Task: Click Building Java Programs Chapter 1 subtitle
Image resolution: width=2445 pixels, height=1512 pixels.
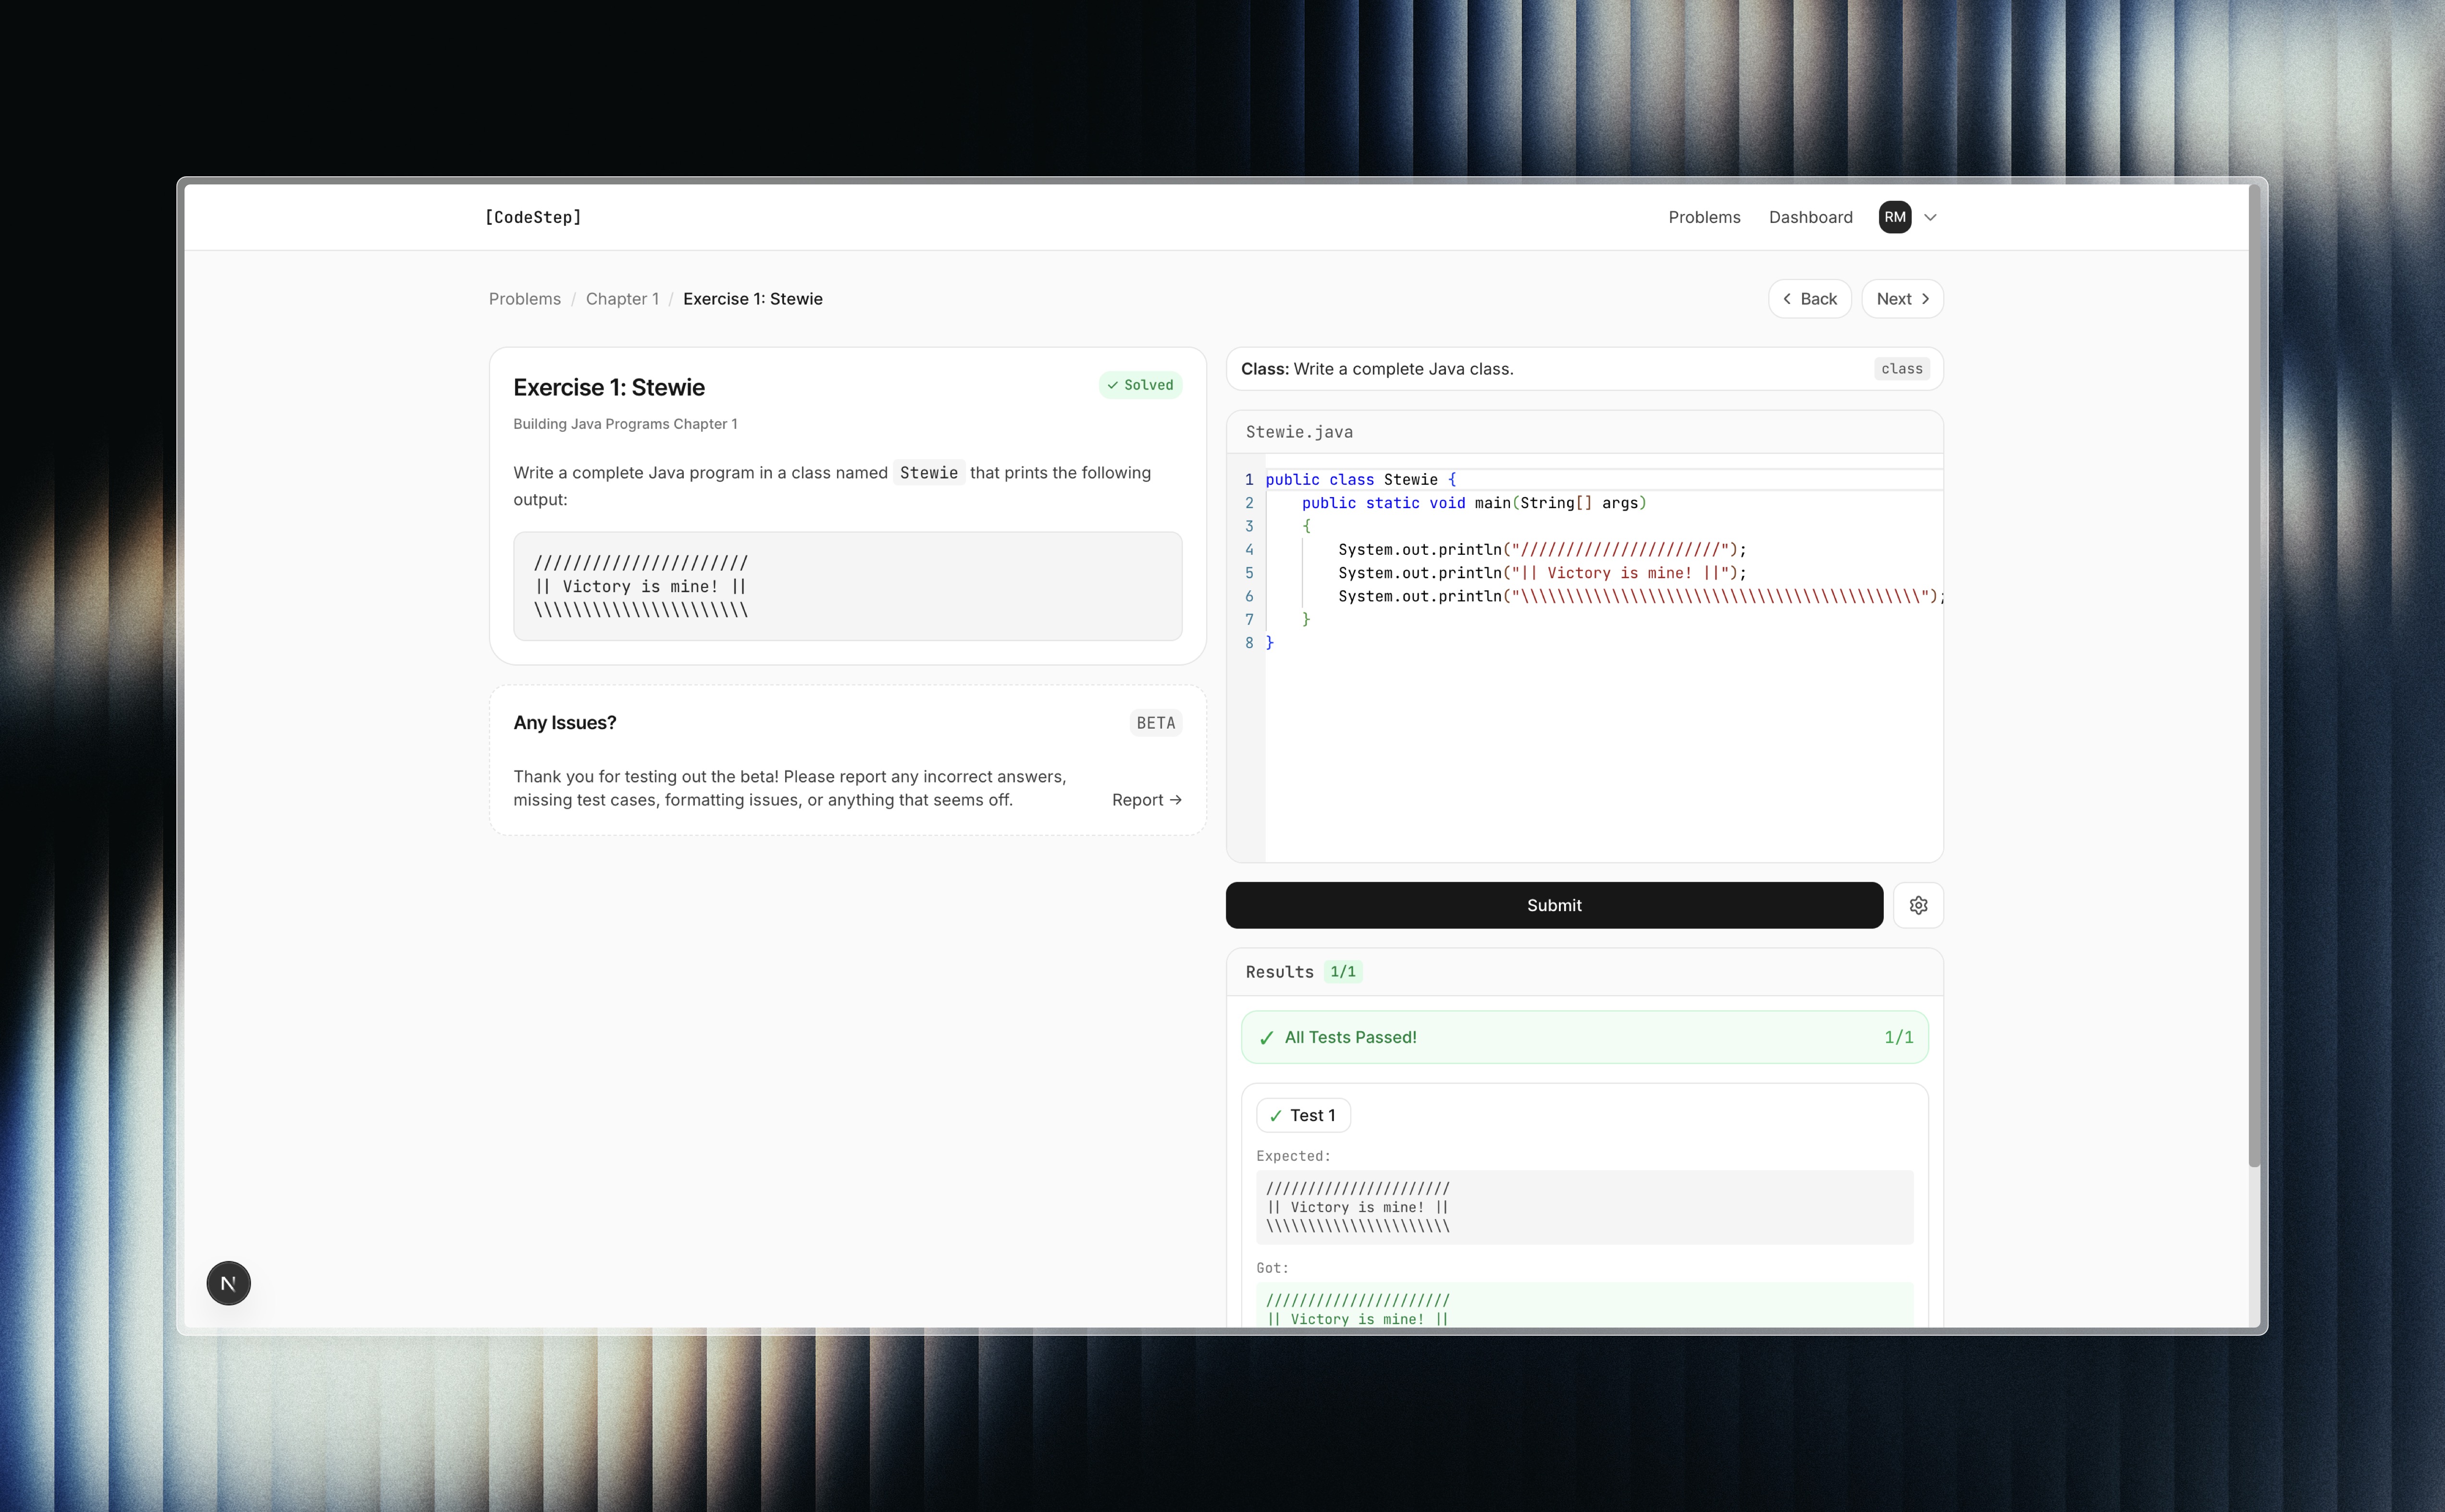Action: pyautogui.click(x=625, y=424)
